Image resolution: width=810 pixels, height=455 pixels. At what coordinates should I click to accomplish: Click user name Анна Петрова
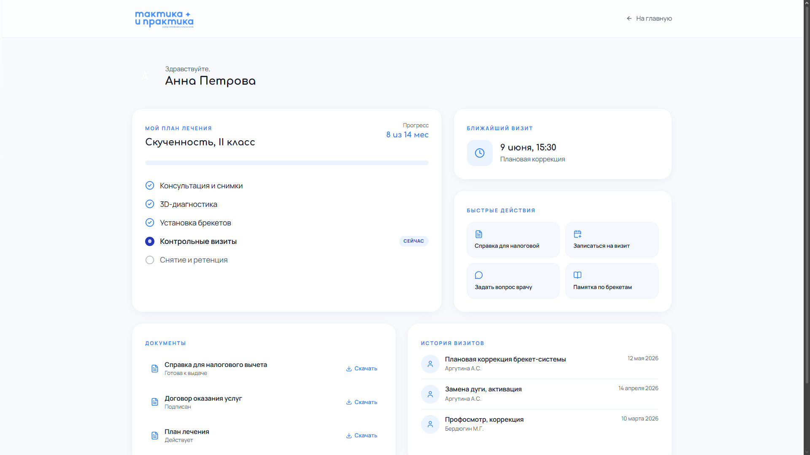click(x=211, y=81)
